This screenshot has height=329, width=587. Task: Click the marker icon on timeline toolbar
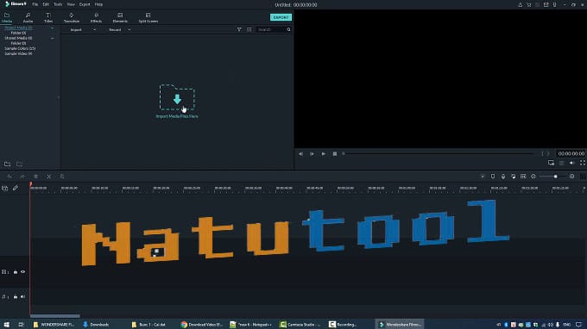point(493,177)
